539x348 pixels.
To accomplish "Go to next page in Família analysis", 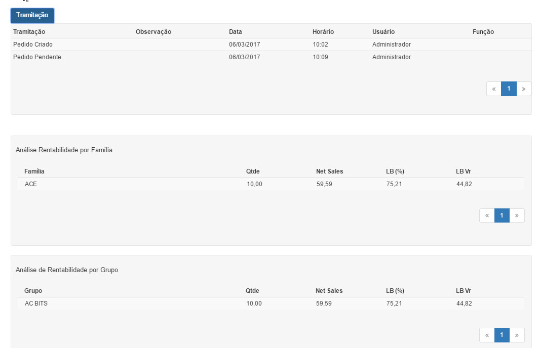I will pyautogui.click(x=517, y=215).
